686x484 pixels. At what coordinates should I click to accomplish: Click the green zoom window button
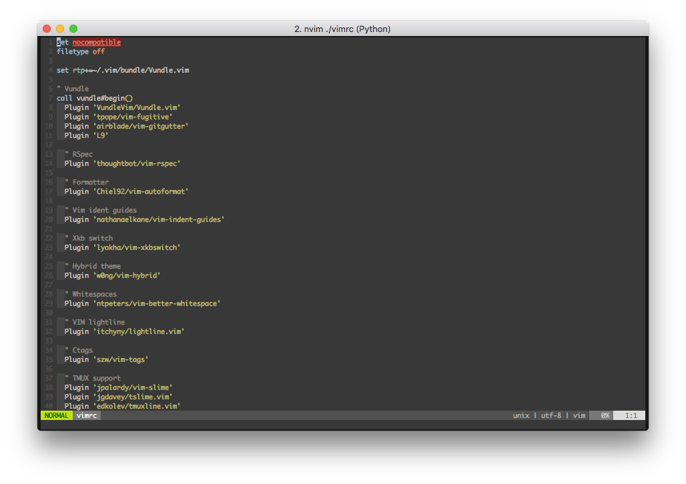(73, 29)
